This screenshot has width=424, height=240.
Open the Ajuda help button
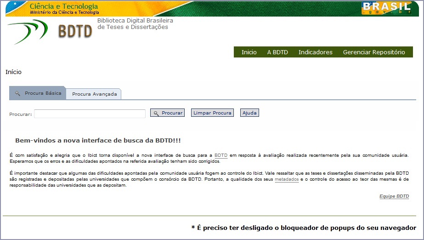[x=249, y=113]
